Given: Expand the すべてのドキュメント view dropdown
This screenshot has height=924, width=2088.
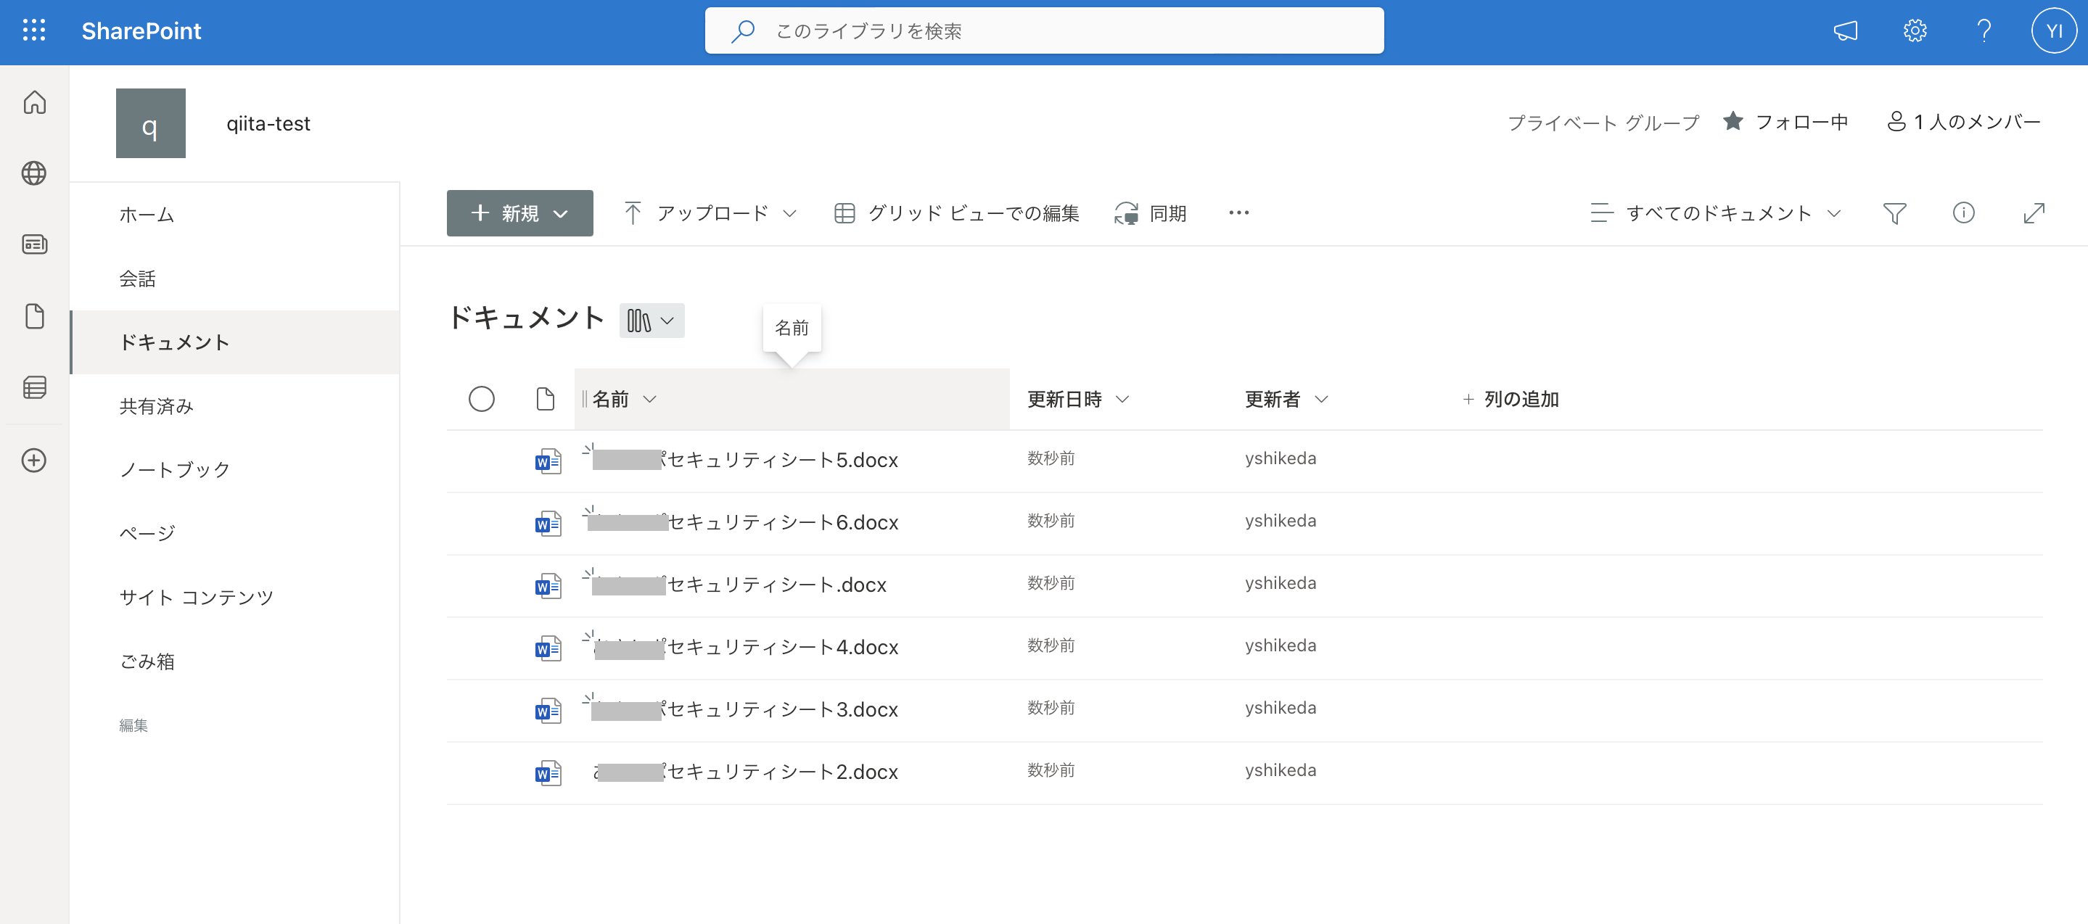Looking at the screenshot, I should click(1836, 213).
